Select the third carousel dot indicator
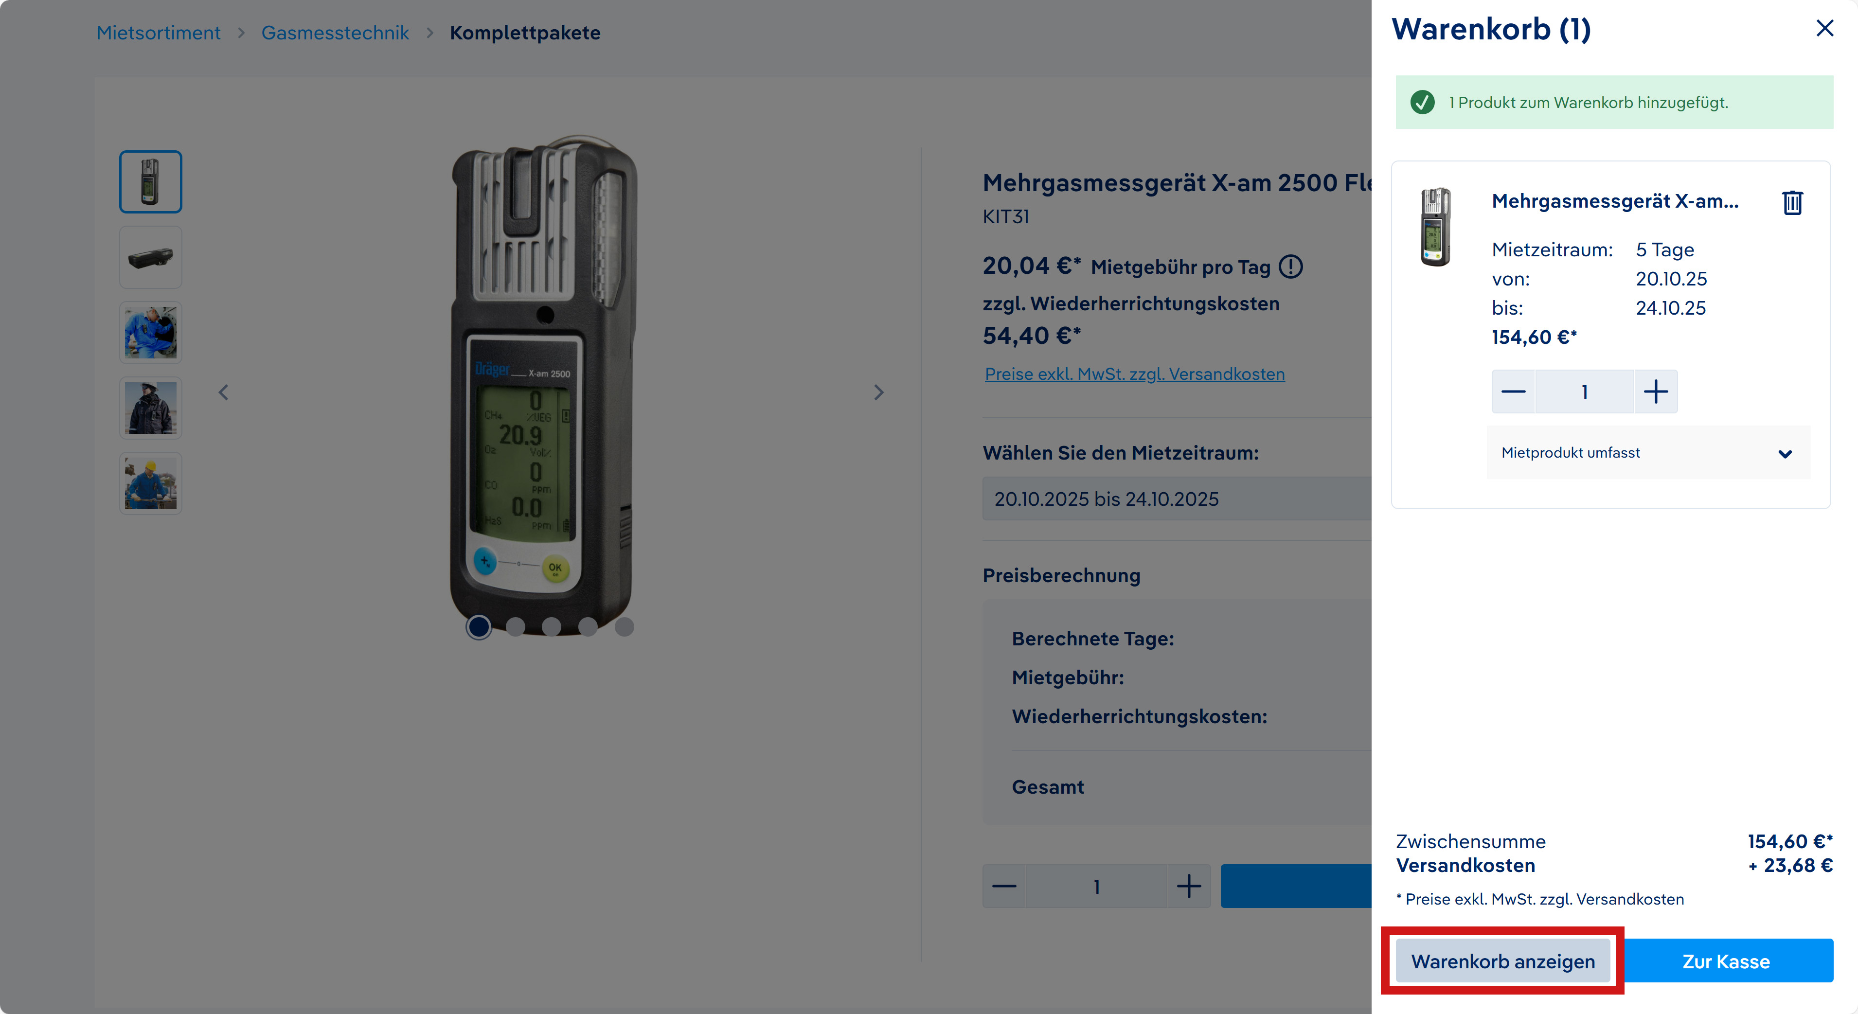The height and width of the screenshot is (1014, 1858). (551, 627)
